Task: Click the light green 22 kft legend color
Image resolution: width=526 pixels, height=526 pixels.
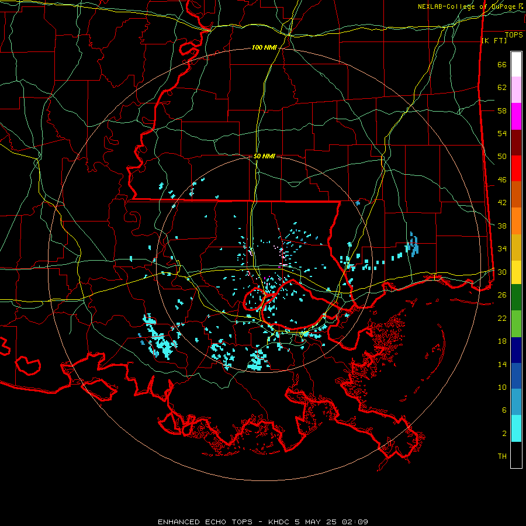Action: point(516,324)
